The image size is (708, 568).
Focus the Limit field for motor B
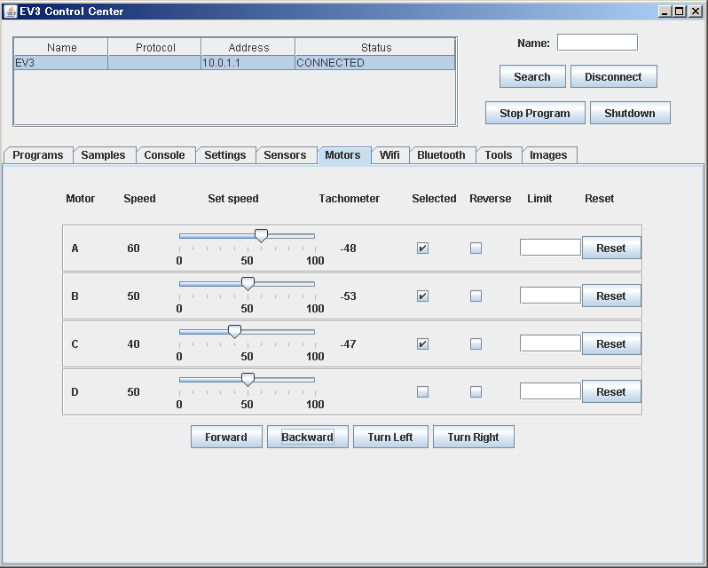[550, 296]
